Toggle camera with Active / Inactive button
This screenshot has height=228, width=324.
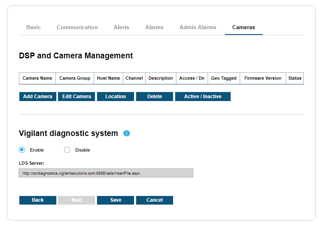(203, 97)
